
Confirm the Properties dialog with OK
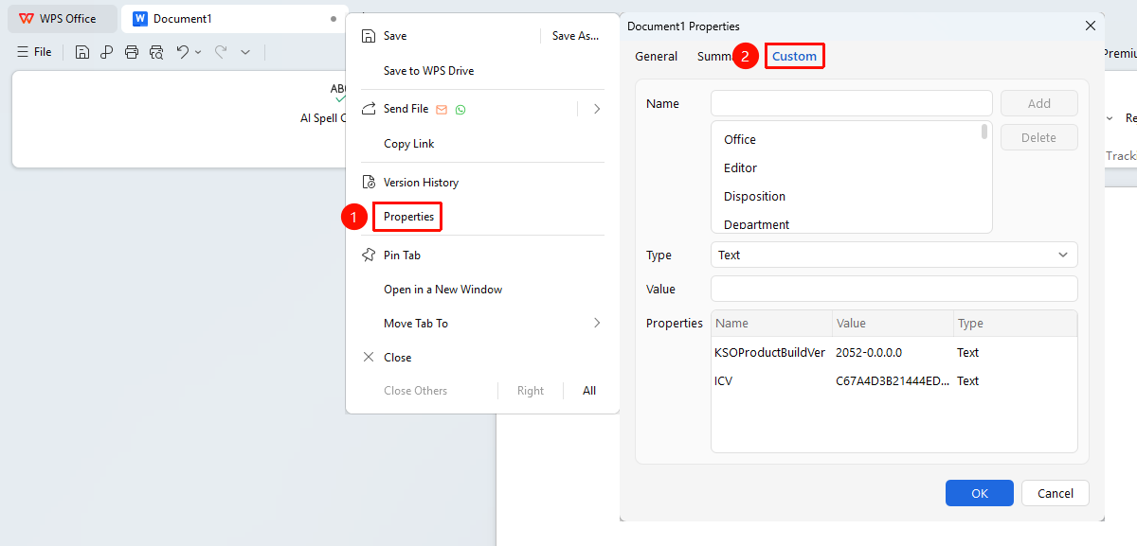point(980,493)
